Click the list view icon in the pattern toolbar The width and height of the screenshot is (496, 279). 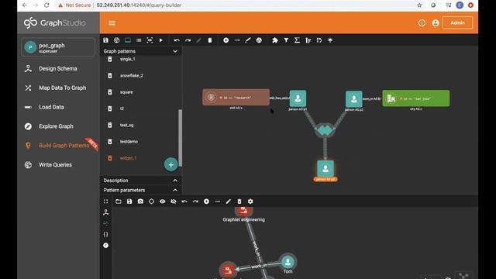click(x=139, y=40)
